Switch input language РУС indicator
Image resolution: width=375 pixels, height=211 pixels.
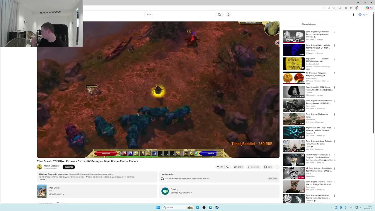coord(351,207)
